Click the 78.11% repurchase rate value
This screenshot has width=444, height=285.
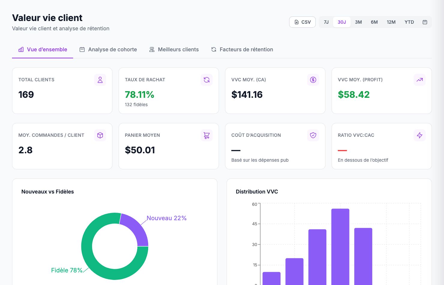coord(139,94)
